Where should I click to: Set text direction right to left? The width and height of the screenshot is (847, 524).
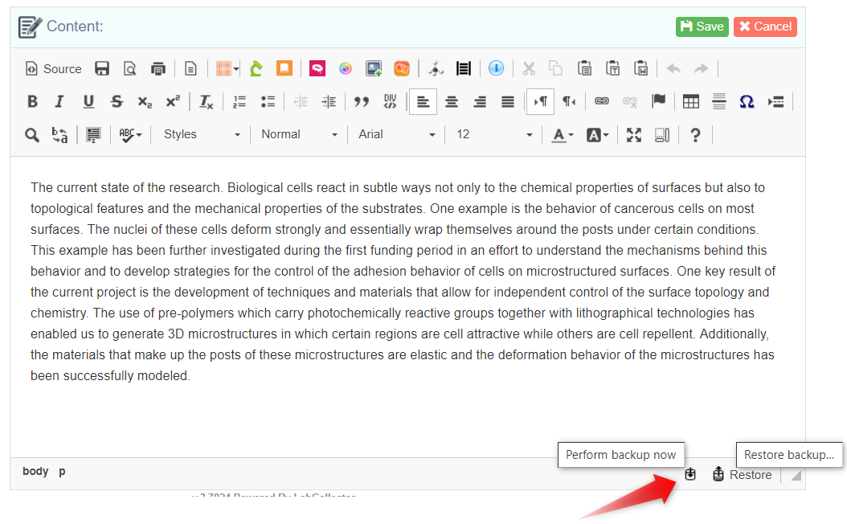569,101
